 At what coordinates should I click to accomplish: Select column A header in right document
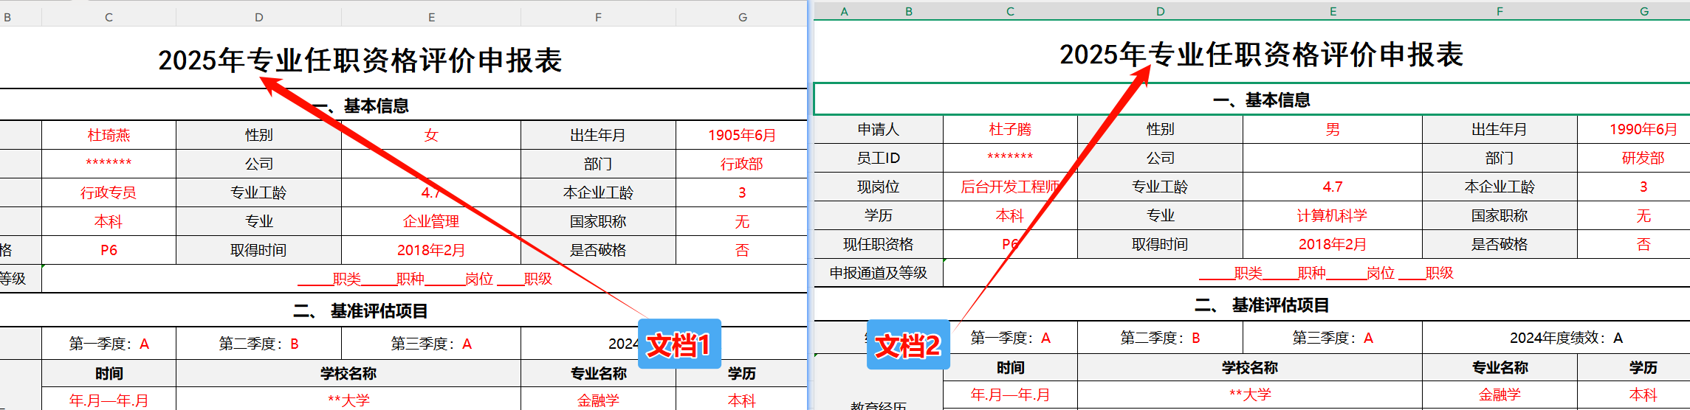[844, 11]
